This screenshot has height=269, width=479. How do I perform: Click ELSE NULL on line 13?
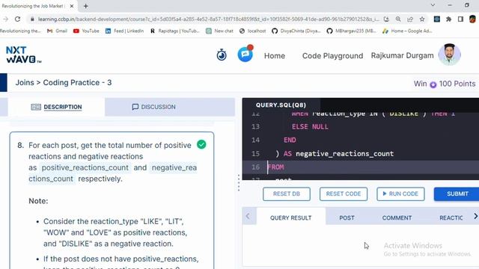pos(310,126)
